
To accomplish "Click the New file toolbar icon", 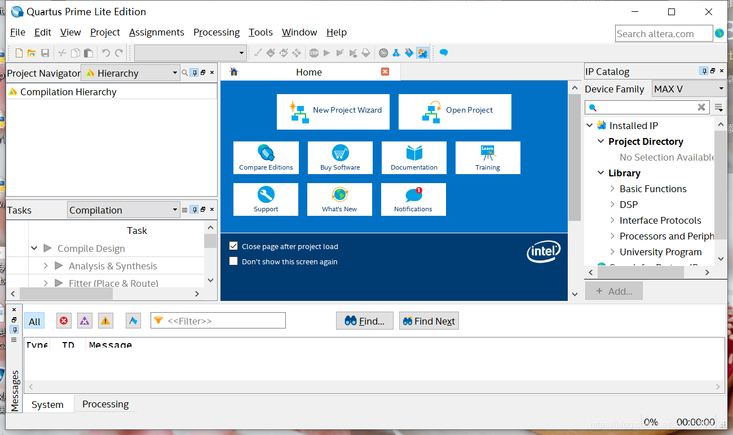I will tap(19, 53).
